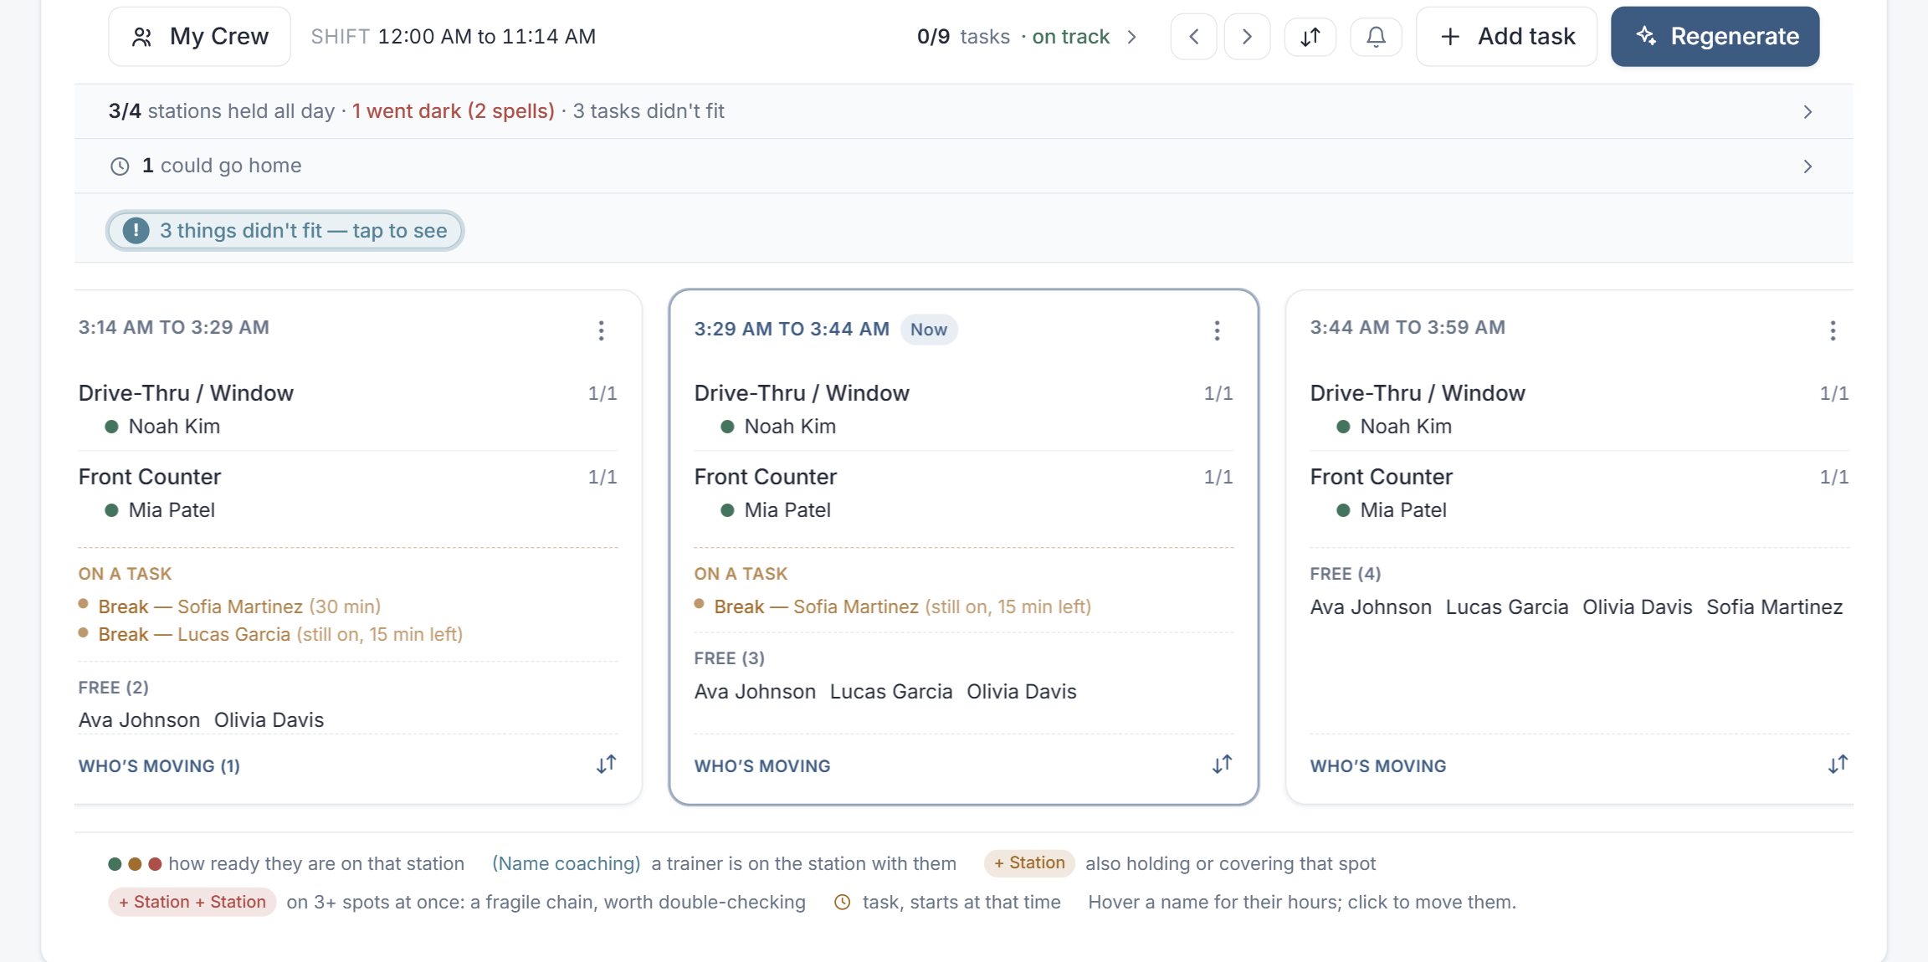Click the + Station + Station legend chip
Screen dimensions: 1928x962
tap(192, 902)
